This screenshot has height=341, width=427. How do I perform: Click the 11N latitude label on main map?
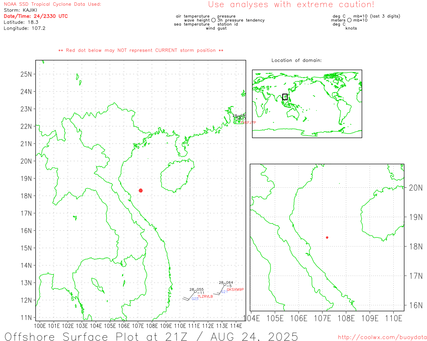tap(26, 318)
